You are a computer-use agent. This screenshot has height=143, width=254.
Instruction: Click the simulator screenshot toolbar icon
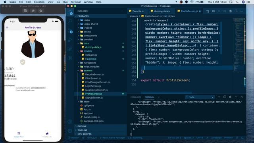[25, 11]
